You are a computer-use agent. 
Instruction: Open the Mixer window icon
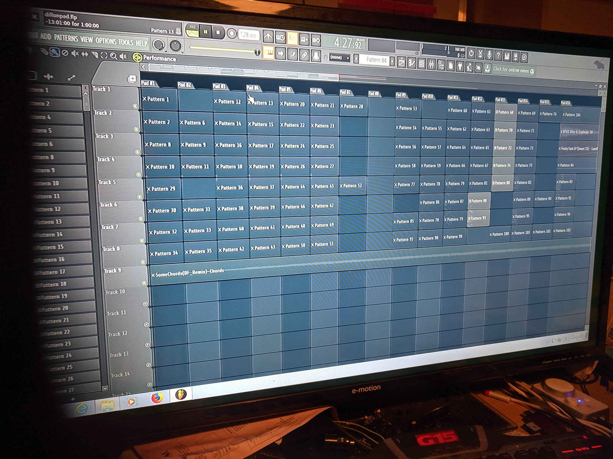coord(431,64)
